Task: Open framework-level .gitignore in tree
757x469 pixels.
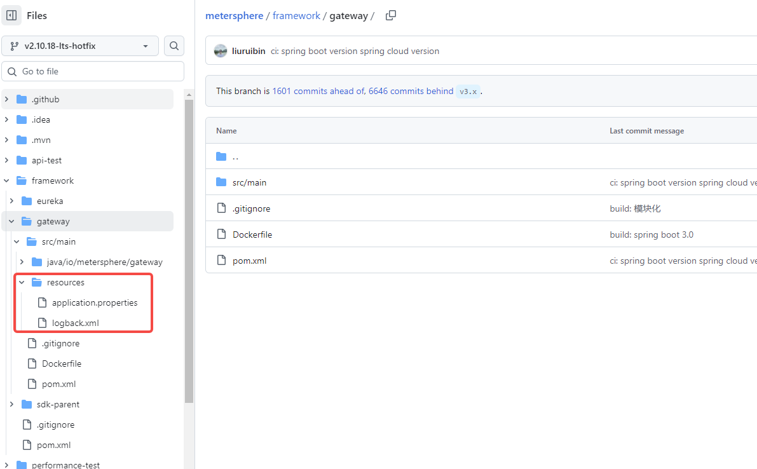Action: pyautogui.click(x=55, y=425)
